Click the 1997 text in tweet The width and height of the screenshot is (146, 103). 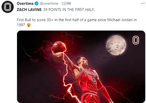[21, 25]
